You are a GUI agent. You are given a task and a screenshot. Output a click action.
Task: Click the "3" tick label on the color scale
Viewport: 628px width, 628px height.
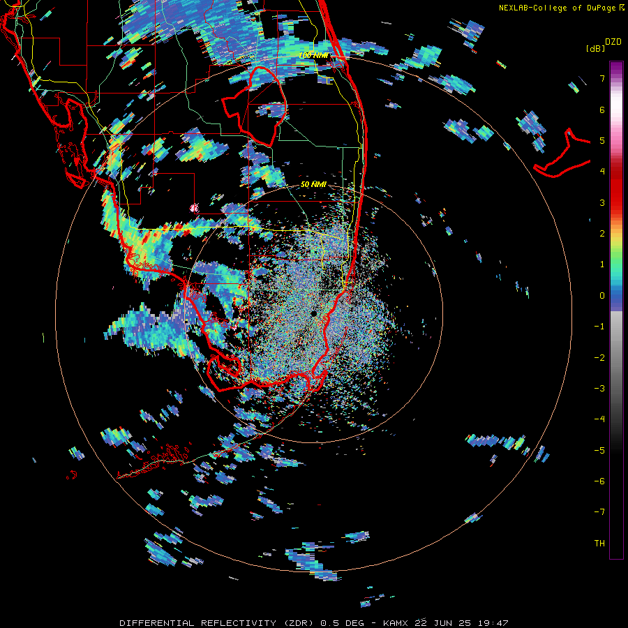tap(602, 202)
